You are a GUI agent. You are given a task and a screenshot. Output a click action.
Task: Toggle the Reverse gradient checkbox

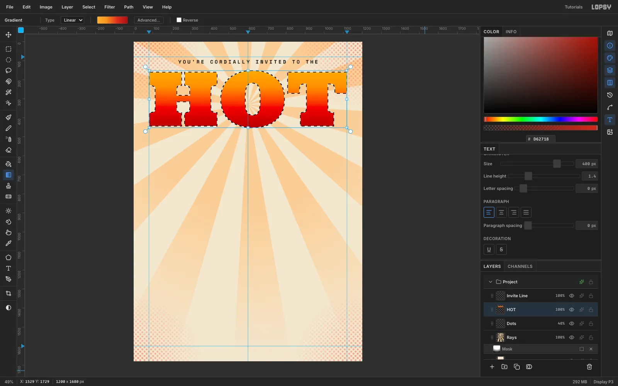point(179,20)
